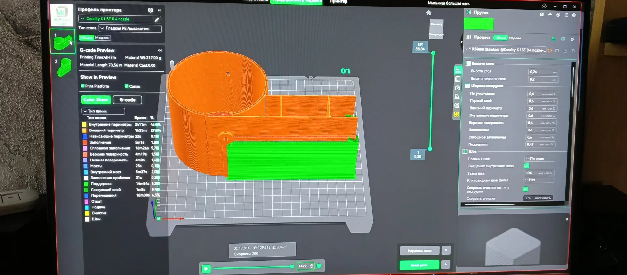Open printer profile settings gear
The width and height of the screenshot is (627, 275).
(x=150, y=10)
